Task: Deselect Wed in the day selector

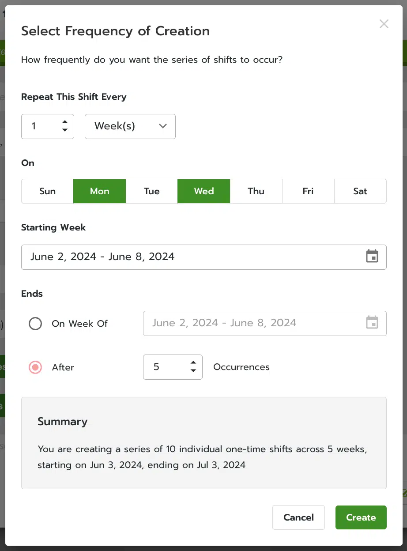Action: tap(204, 191)
